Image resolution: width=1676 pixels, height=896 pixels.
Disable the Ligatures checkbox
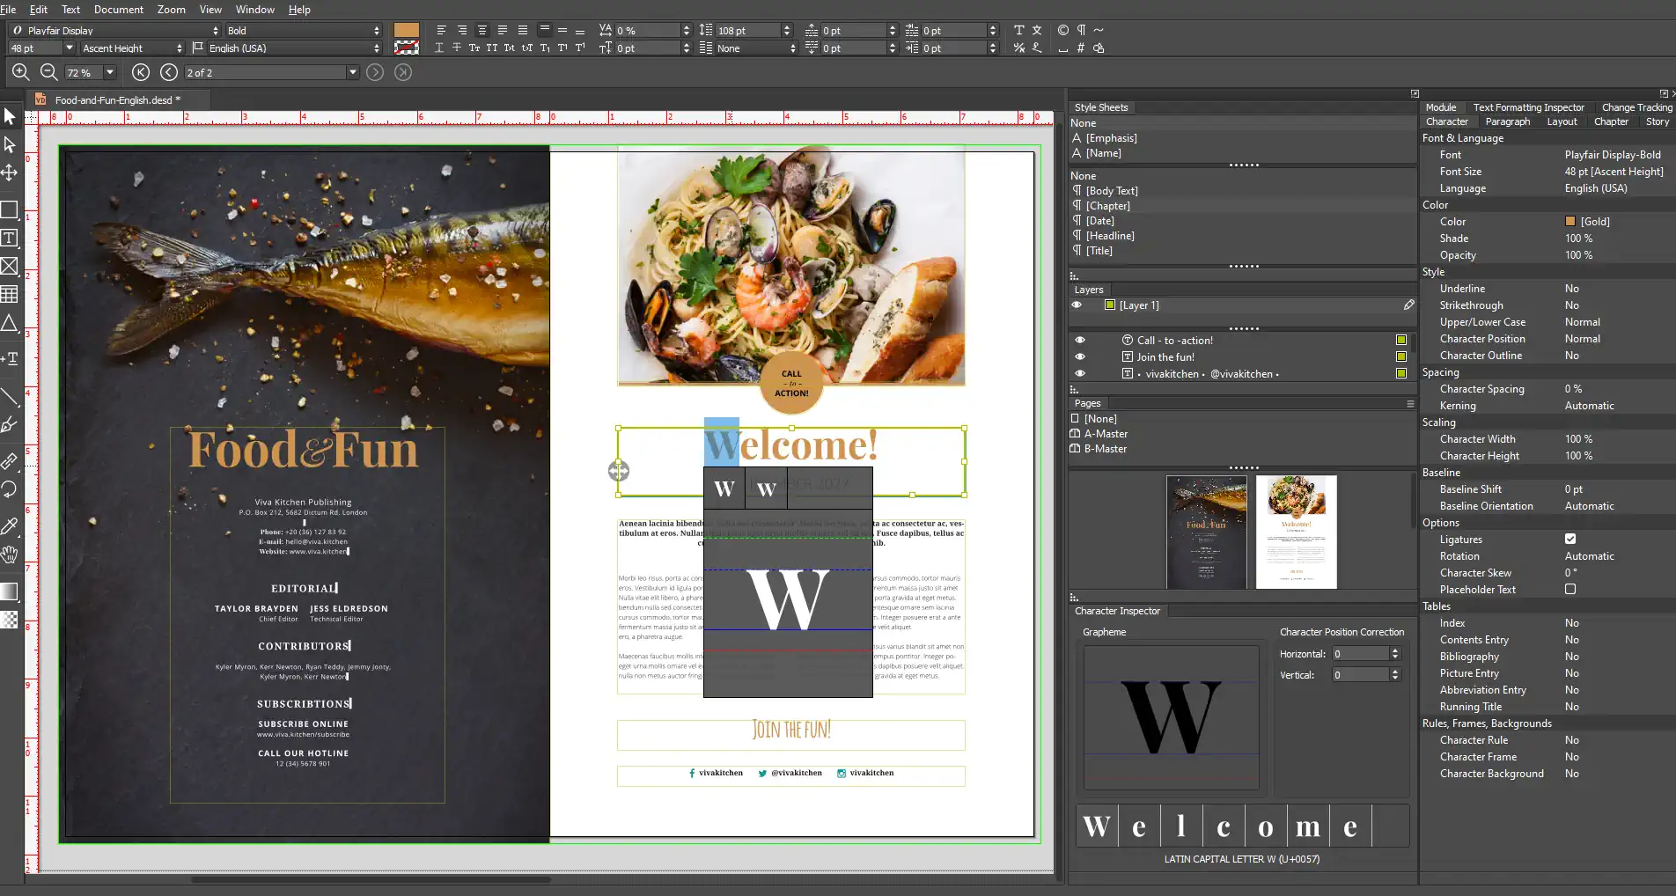click(1570, 539)
